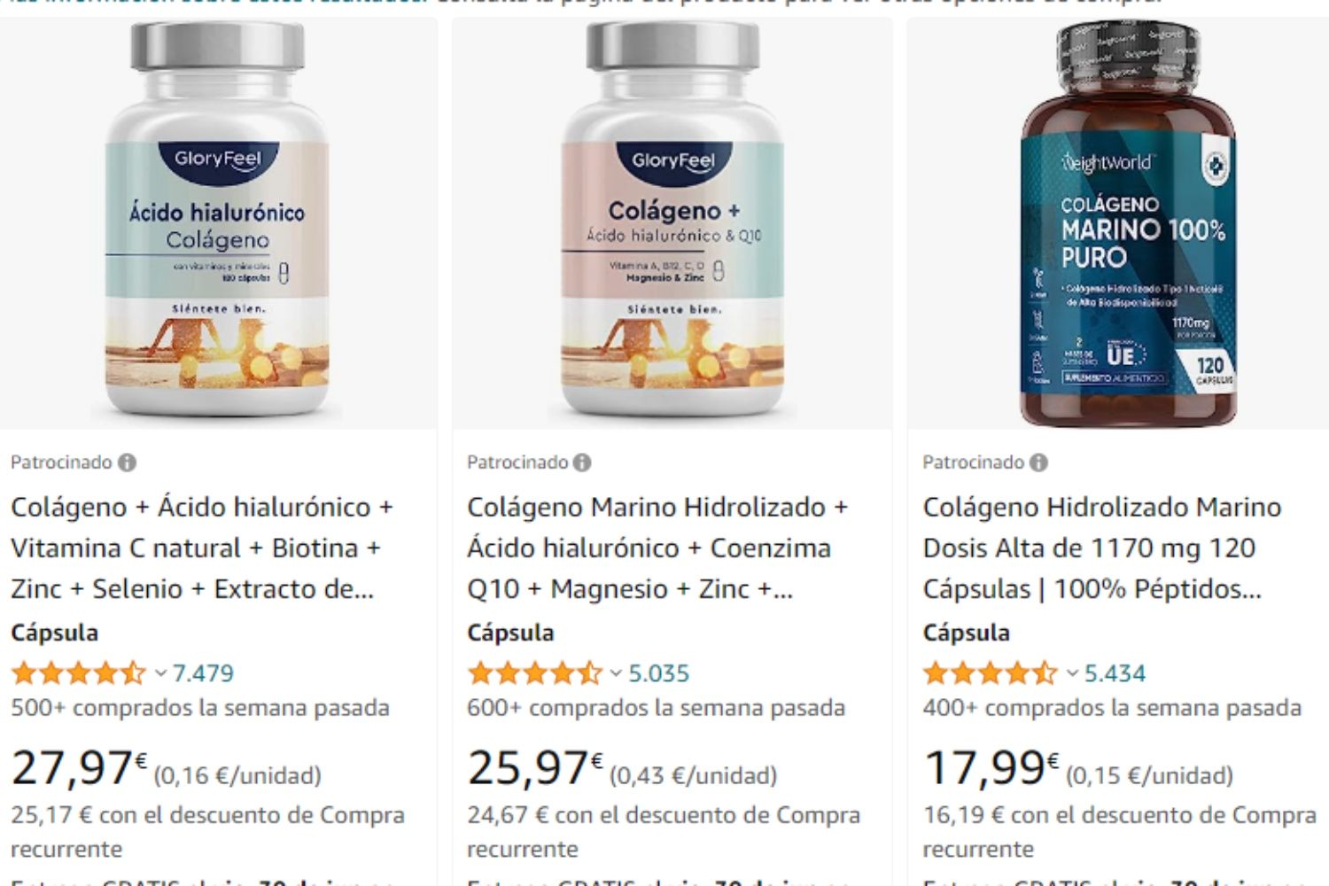Open title Colágeno + Ácido hialurónico + Vitamina C
This screenshot has height=886, width=1329.
coord(202,548)
